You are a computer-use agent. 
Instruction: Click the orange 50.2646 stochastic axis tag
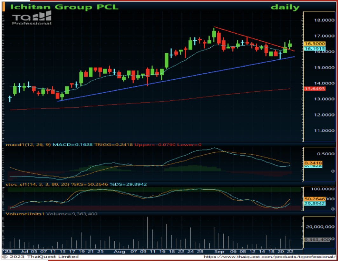[314, 199]
